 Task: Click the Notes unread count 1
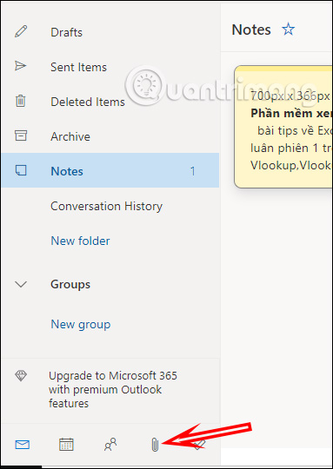pos(193,171)
